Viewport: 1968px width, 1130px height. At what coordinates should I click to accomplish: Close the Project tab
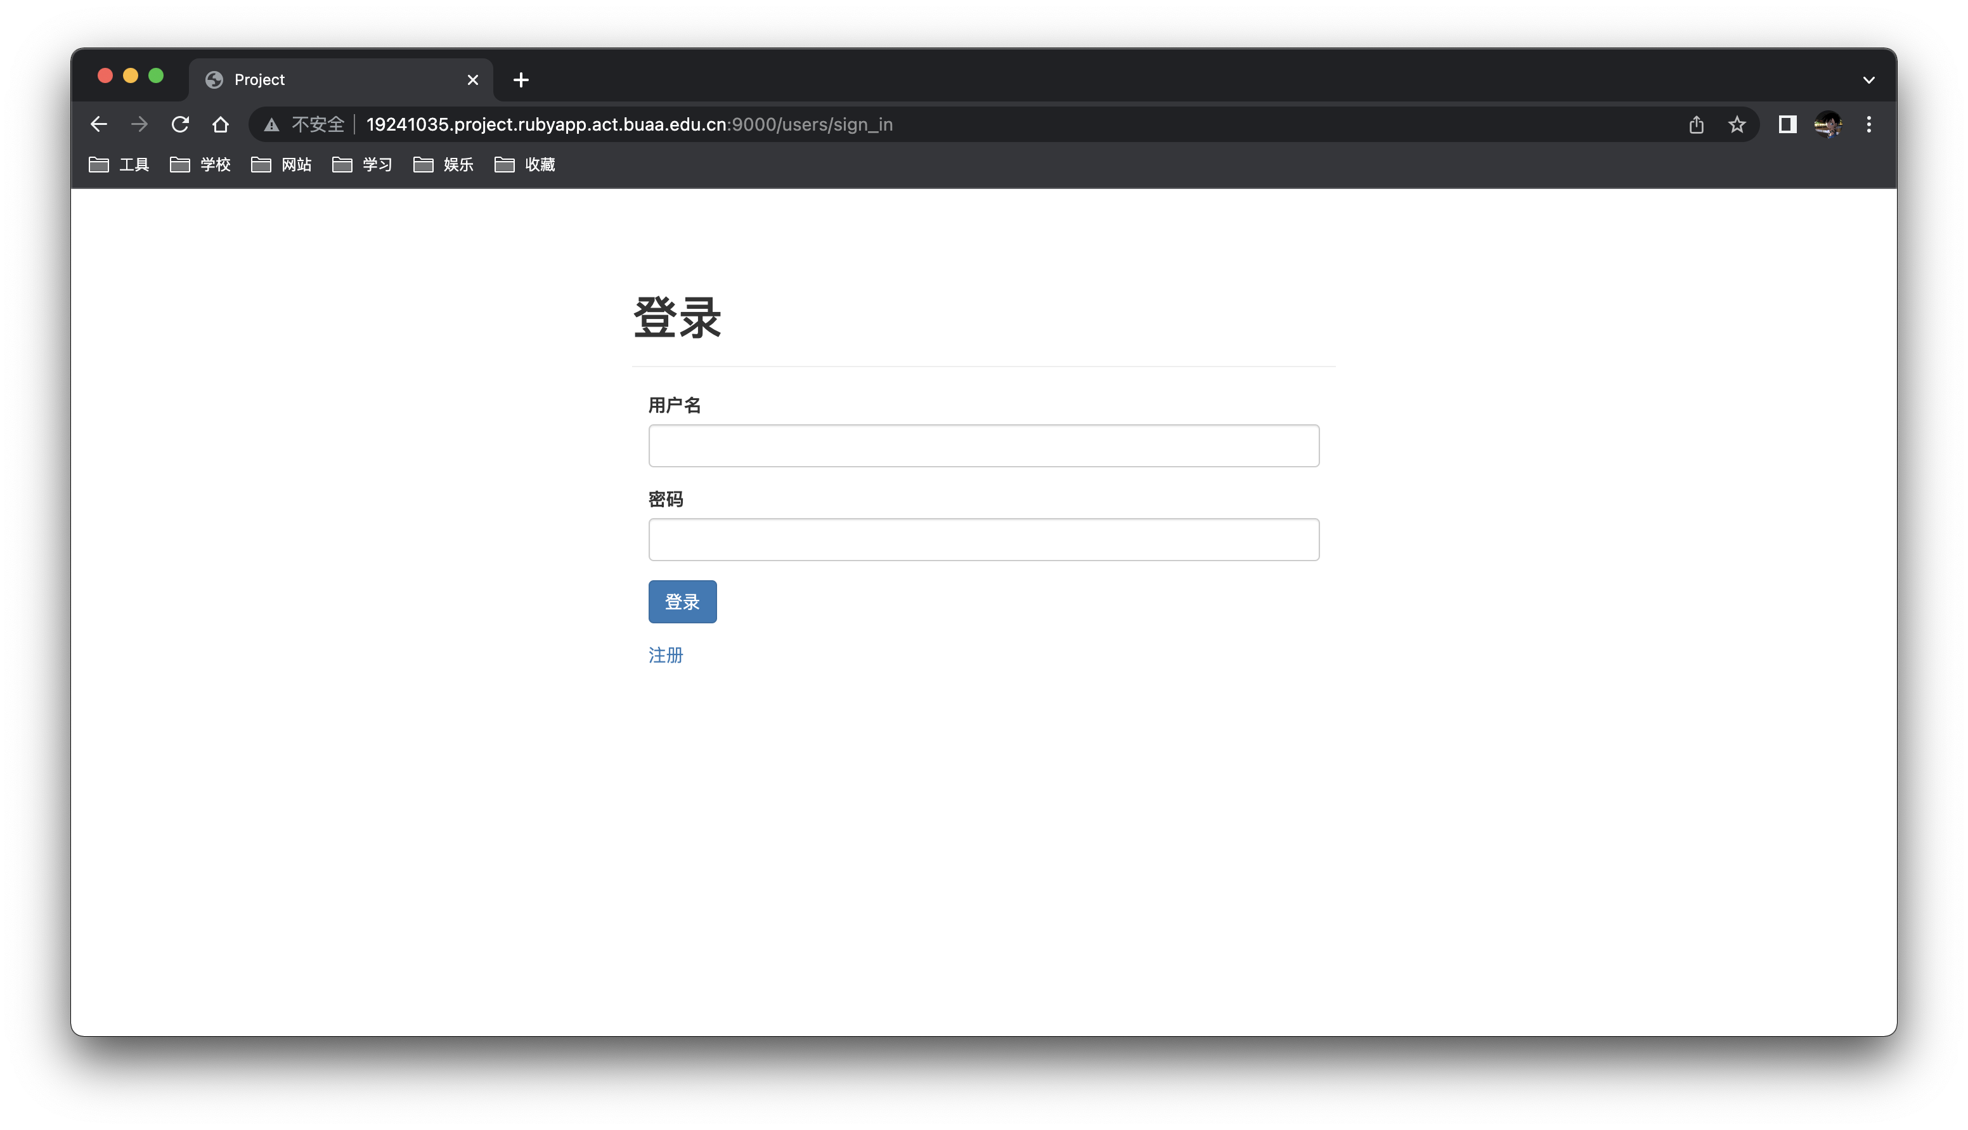click(x=472, y=80)
